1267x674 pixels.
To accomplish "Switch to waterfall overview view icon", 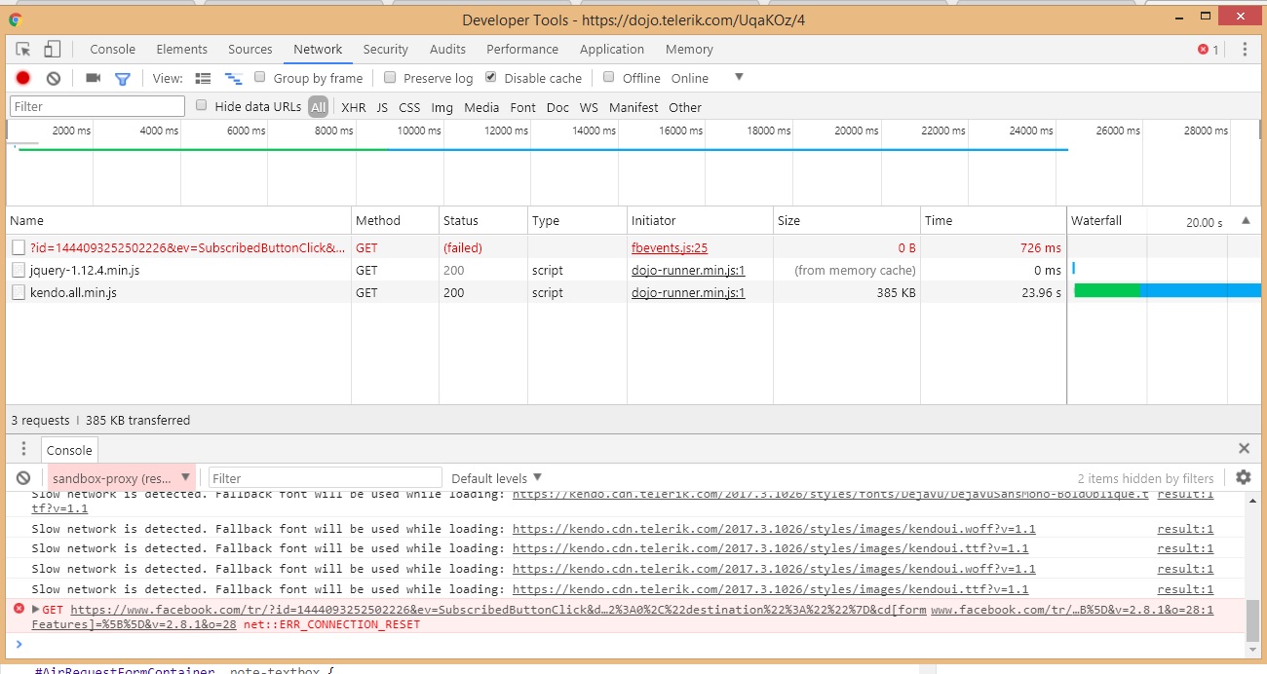I will click(x=233, y=78).
